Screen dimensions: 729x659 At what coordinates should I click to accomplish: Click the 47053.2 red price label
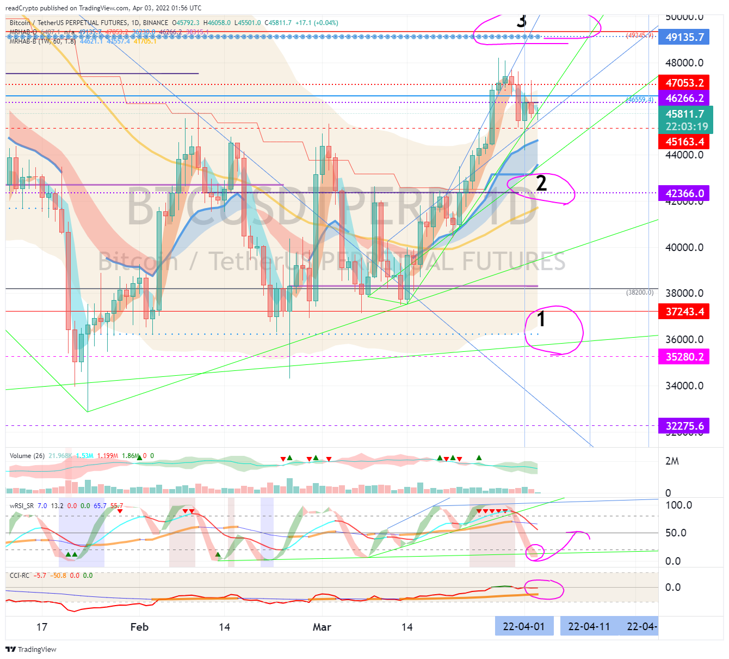tap(685, 83)
